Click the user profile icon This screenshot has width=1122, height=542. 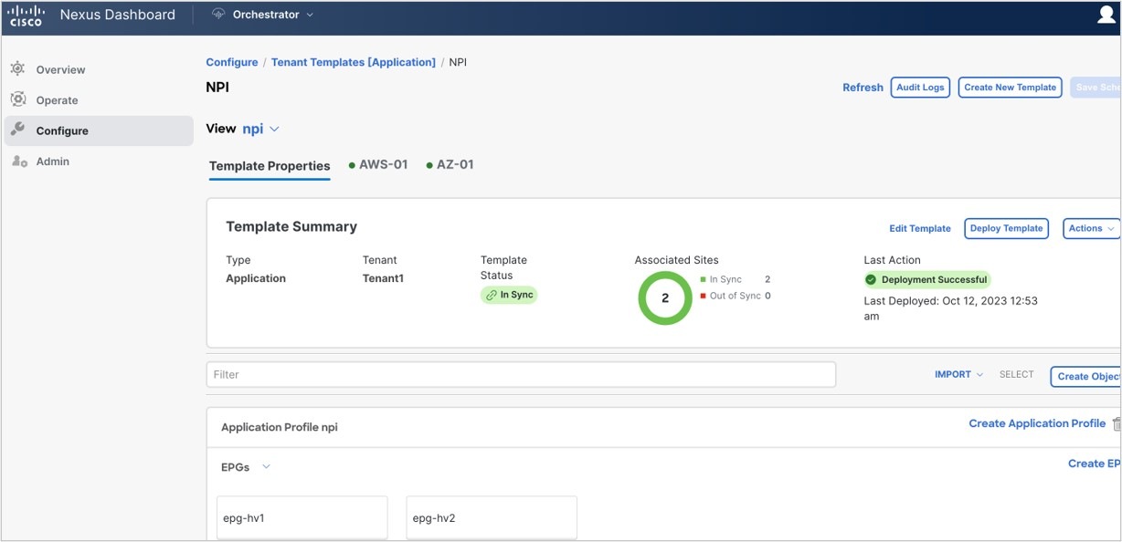pos(1105,14)
